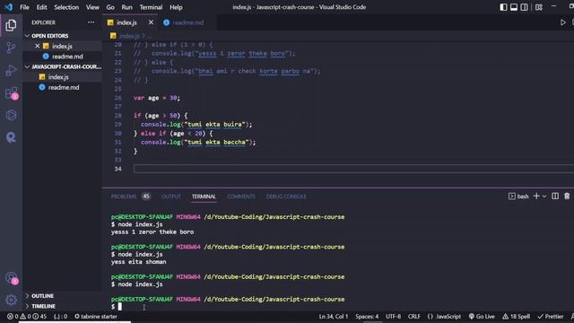
Task: Open the Terminal menu
Action: pos(151,7)
